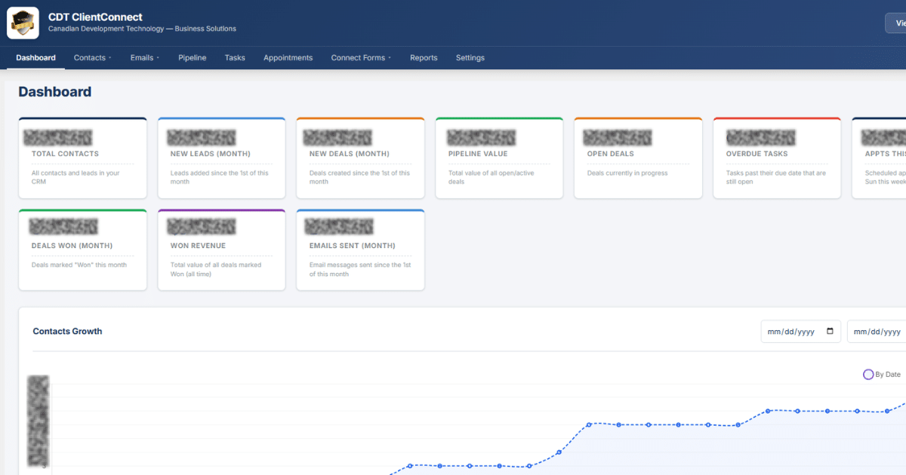Click the first mm/dd/yyyy date field
Image resolution: width=906 pixels, height=475 pixels.
[x=801, y=332]
